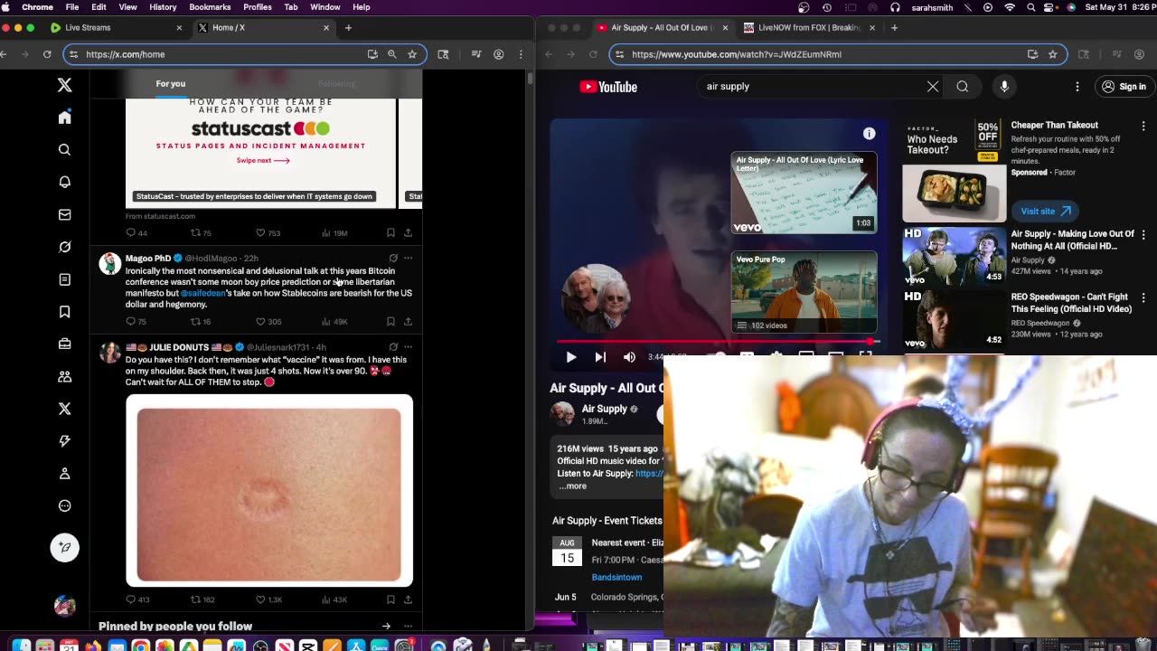Open the Air Supply channel name
The height and width of the screenshot is (651, 1157).
click(x=604, y=409)
